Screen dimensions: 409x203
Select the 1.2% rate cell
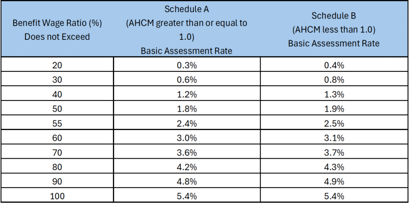[187, 94]
